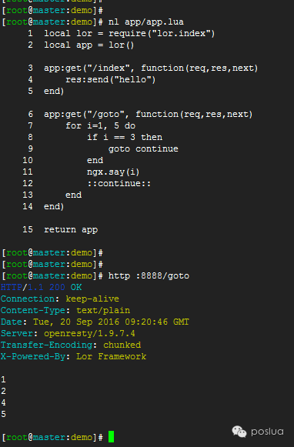
Task: Click the WeChat logo icon watermark
Action: click(x=239, y=432)
